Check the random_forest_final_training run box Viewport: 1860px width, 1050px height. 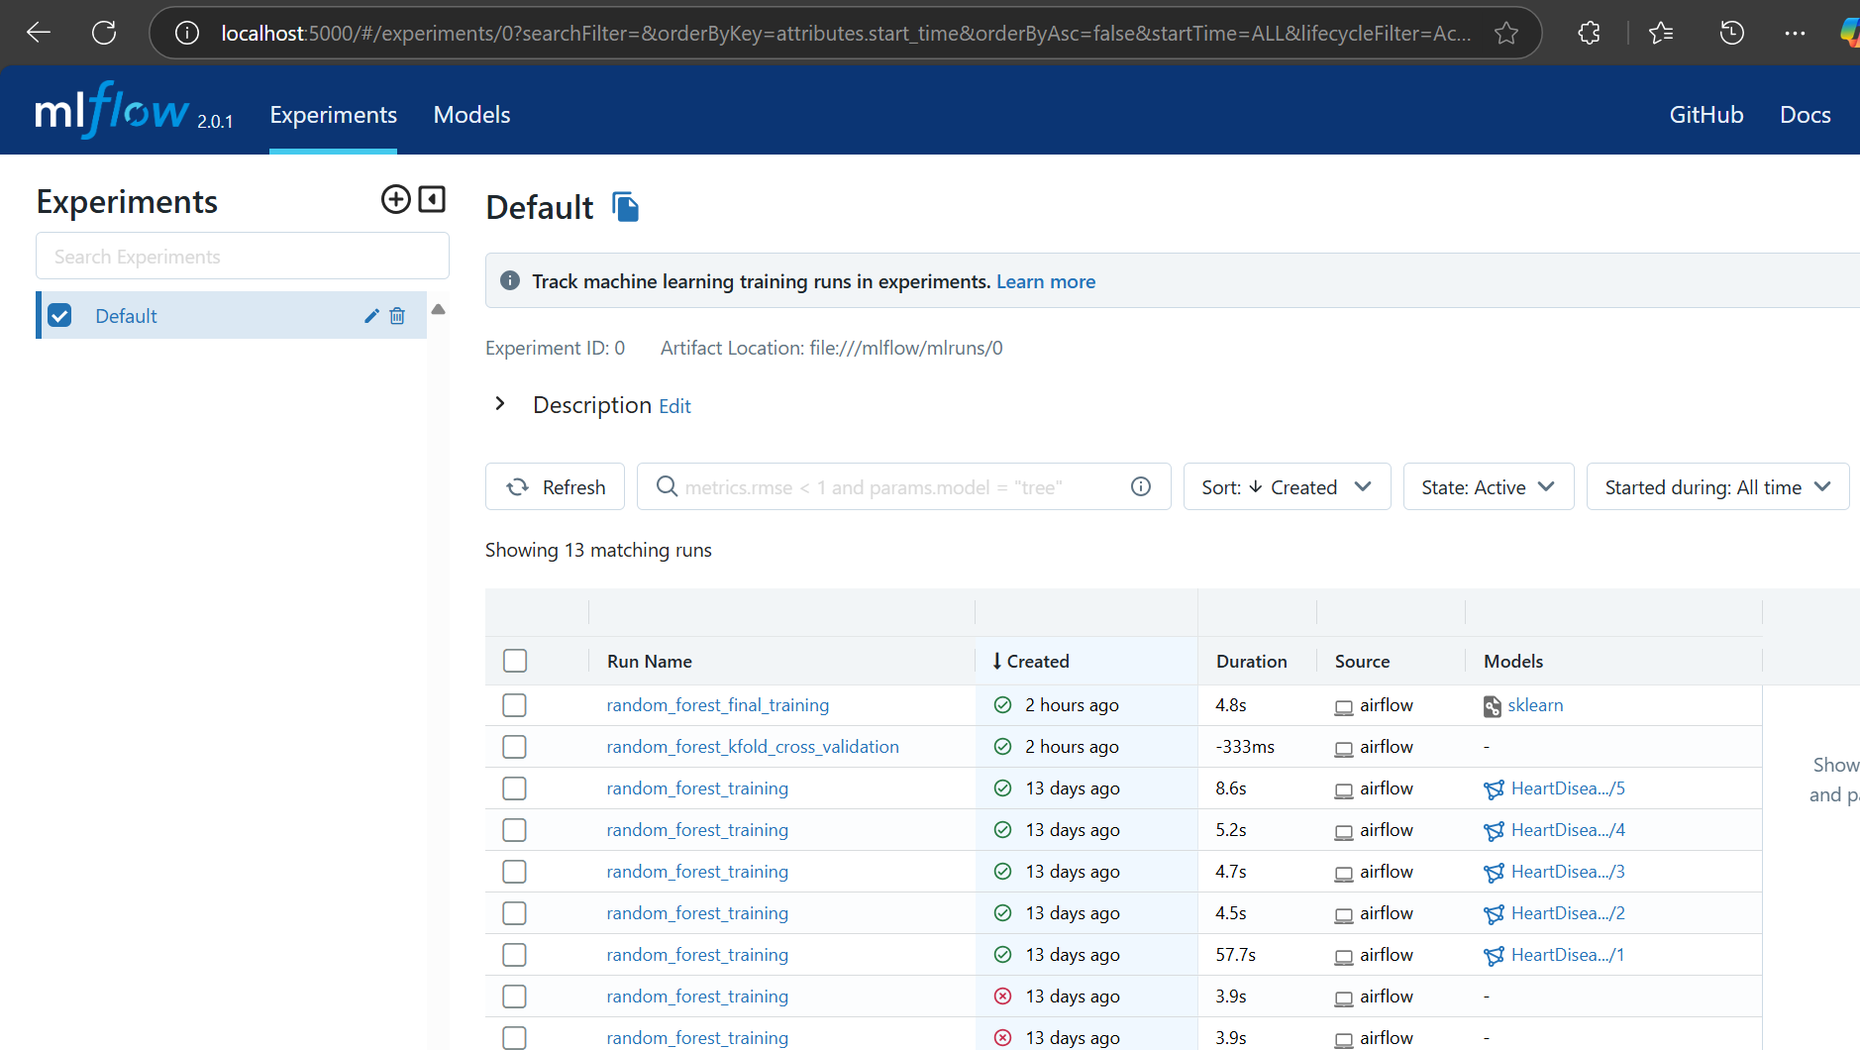click(514, 705)
